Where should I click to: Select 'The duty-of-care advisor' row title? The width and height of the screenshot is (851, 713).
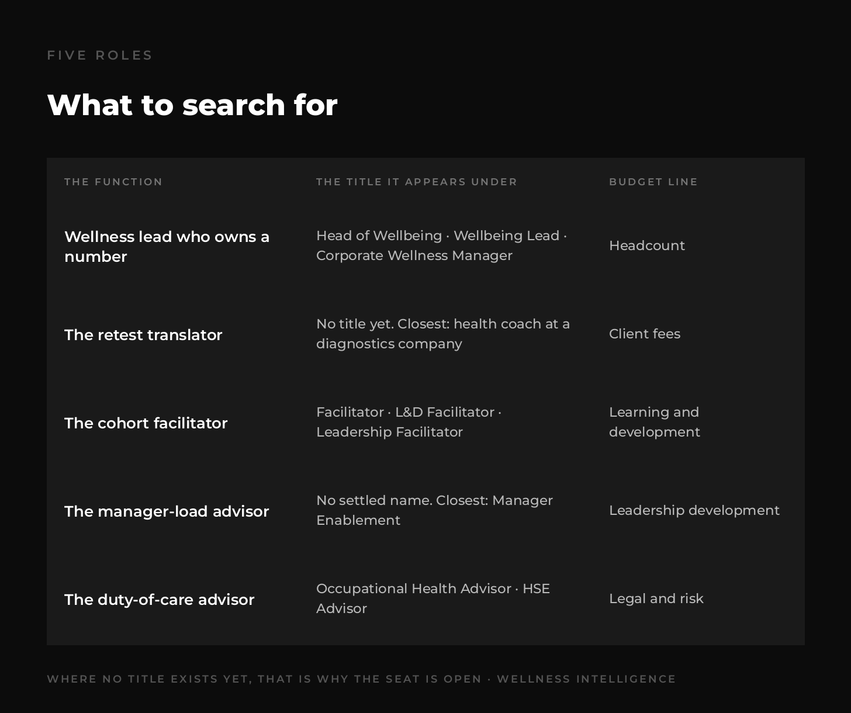point(159,600)
